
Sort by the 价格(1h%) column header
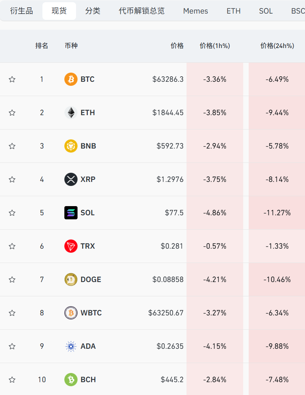coord(215,46)
